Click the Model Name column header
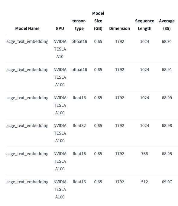The height and width of the screenshot is (206, 178). point(27,28)
